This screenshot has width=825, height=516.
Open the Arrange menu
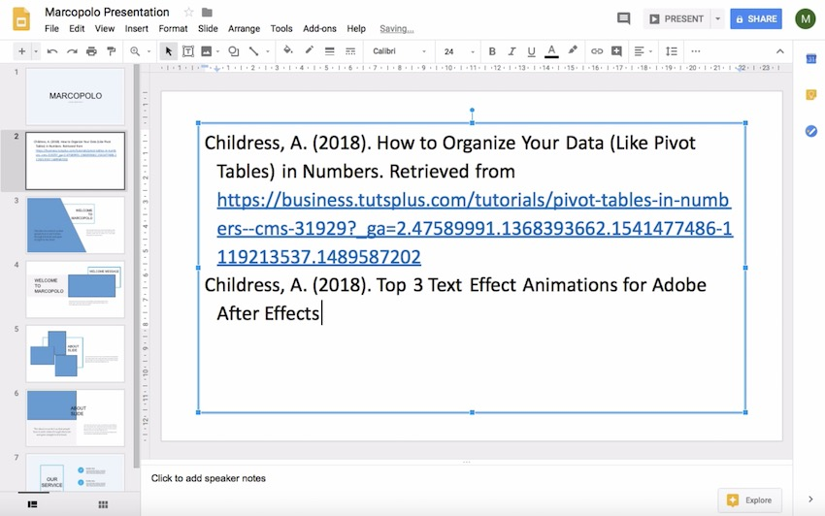click(x=244, y=29)
